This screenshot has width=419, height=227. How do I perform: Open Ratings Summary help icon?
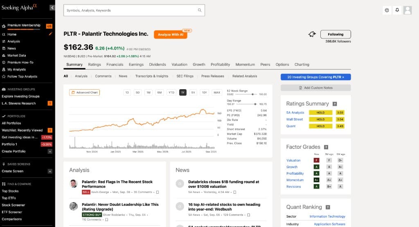(335, 104)
